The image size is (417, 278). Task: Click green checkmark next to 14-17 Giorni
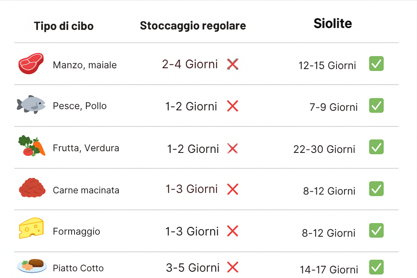click(376, 267)
